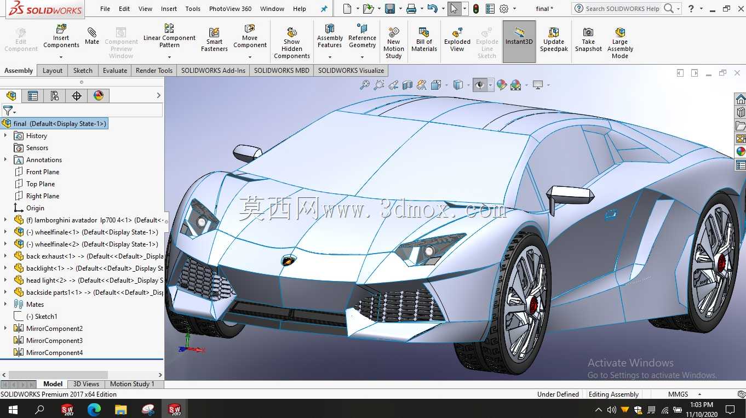
Task: Open the Options gear icon
Action: pos(504,9)
